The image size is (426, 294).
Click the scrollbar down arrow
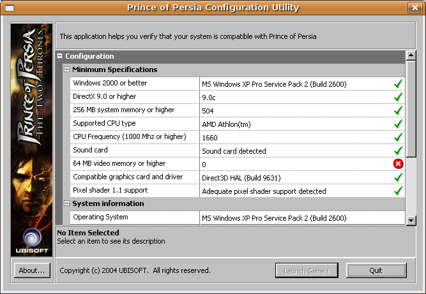[x=411, y=220]
